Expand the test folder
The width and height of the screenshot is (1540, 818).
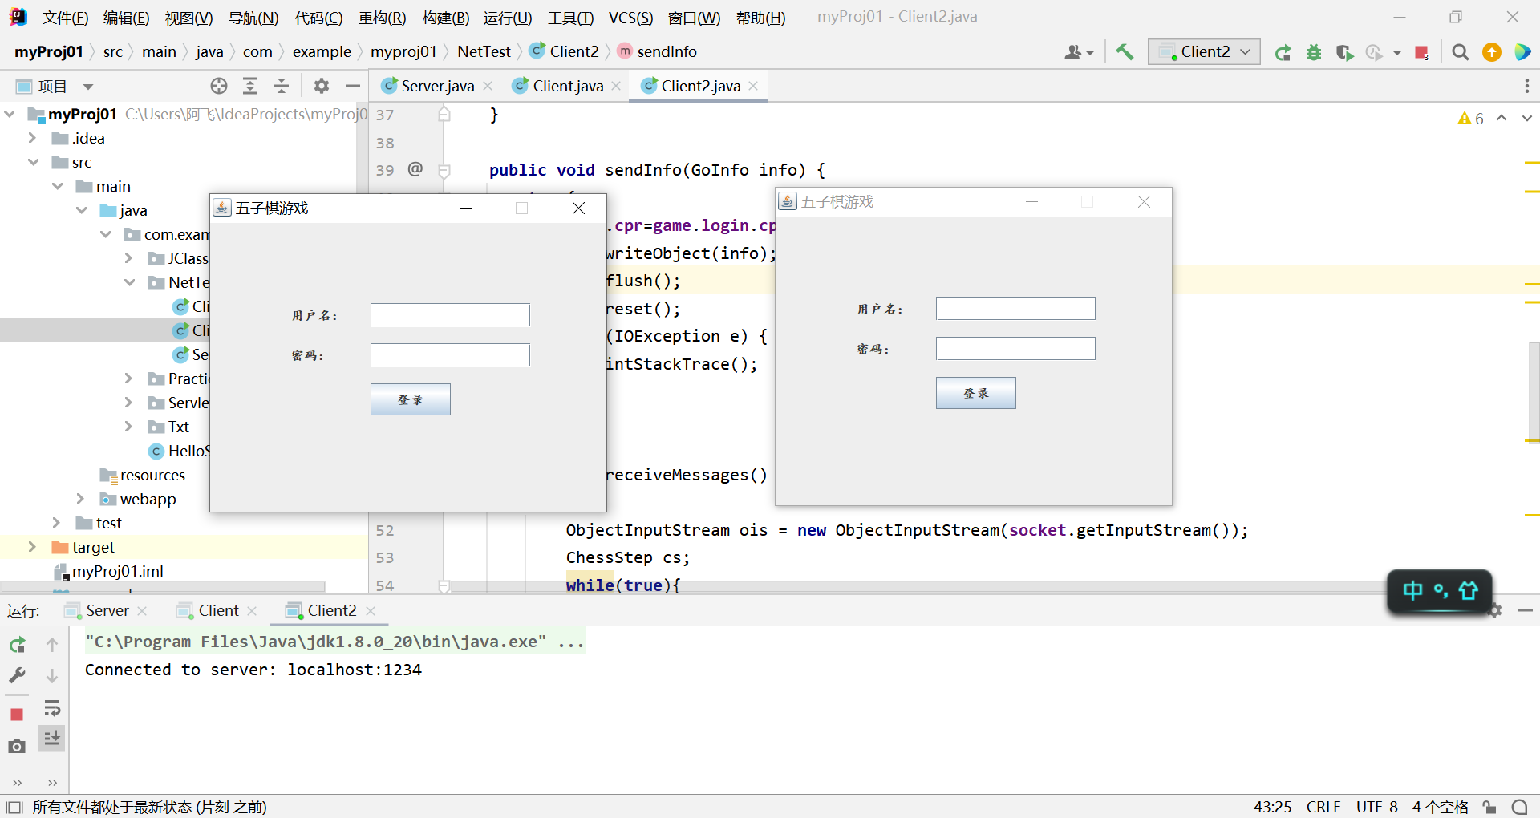56,523
